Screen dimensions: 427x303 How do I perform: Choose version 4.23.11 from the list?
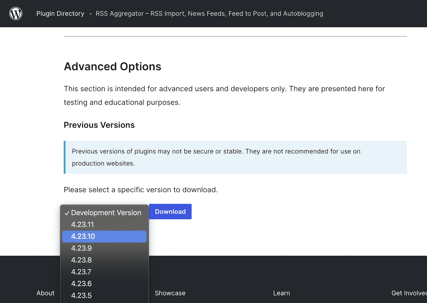[104, 224]
